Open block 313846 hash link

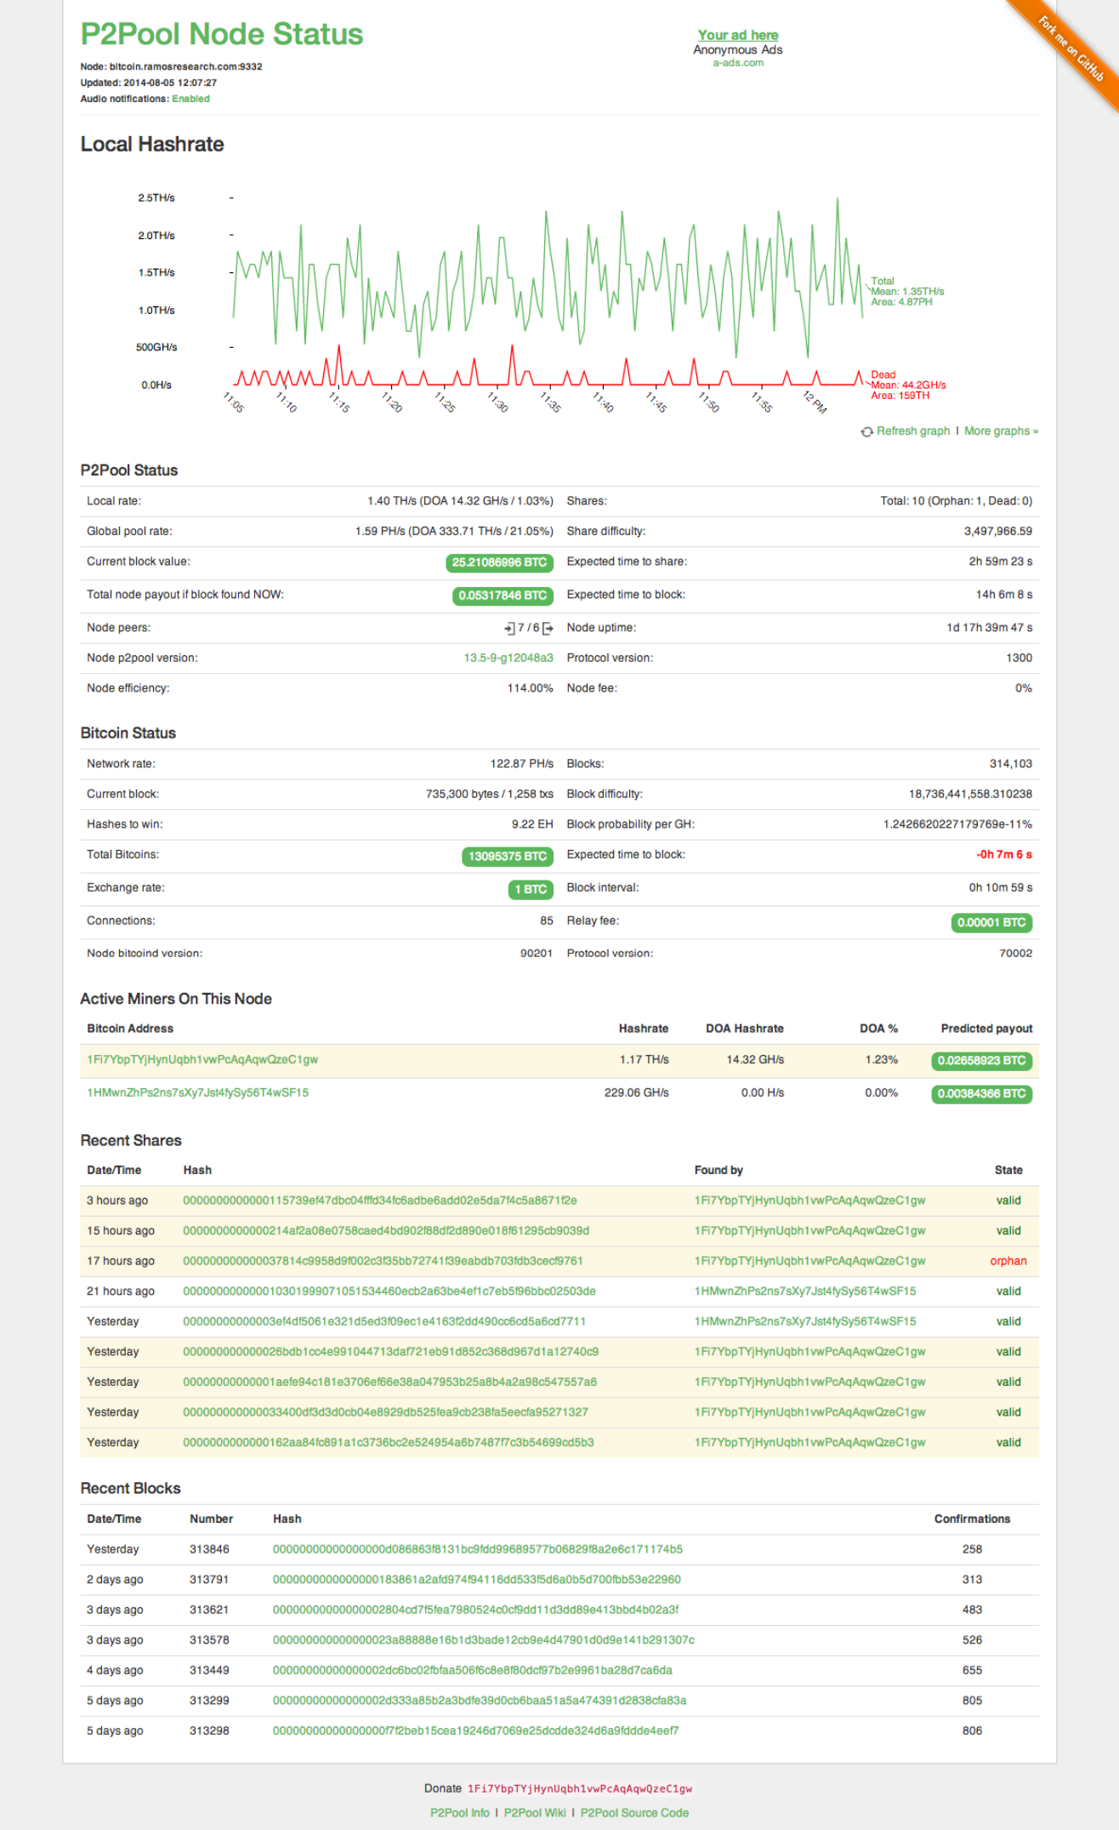pos(478,1549)
